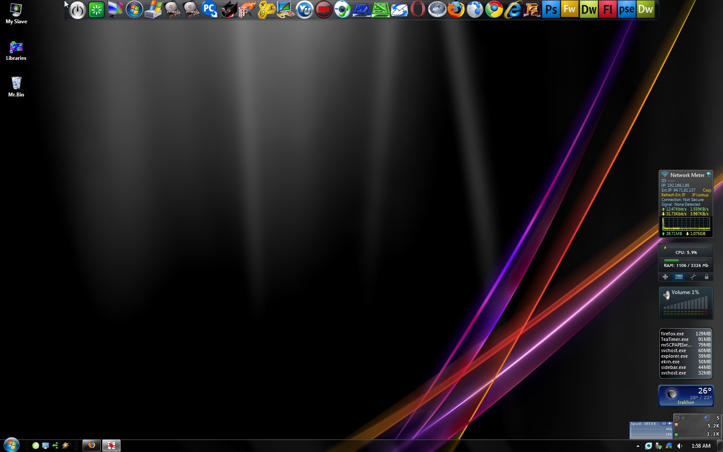Open Libraries desktop icon

tap(16, 51)
